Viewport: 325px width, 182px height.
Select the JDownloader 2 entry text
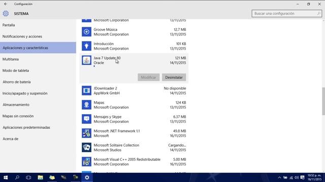(x=105, y=88)
